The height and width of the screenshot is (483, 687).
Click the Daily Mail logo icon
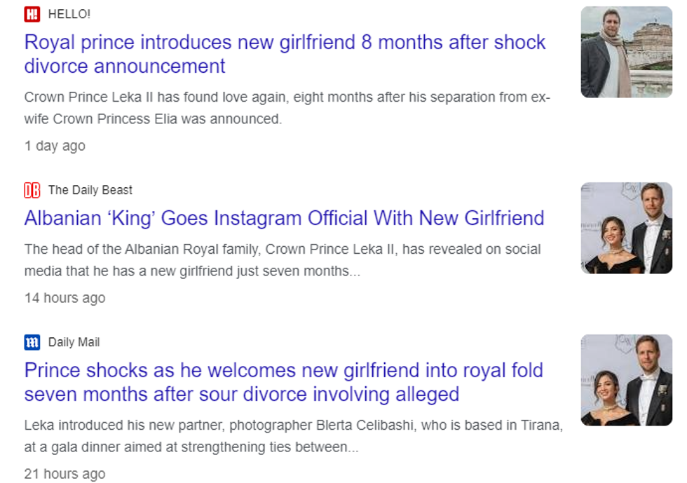[32, 342]
